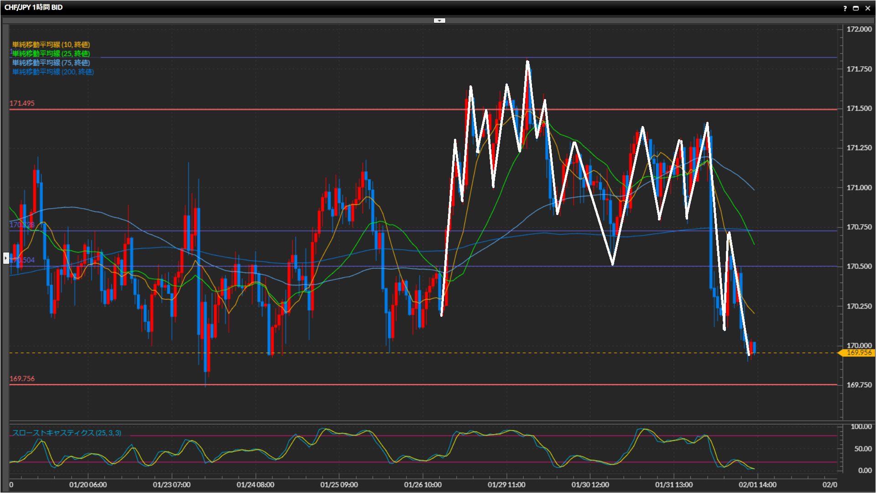876x493 pixels.
Task: Click the stochastic 100.00 scale label
Action: point(860,426)
